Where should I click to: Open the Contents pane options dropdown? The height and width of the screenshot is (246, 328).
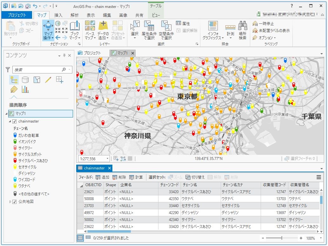pyautogui.click(x=59, y=55)
